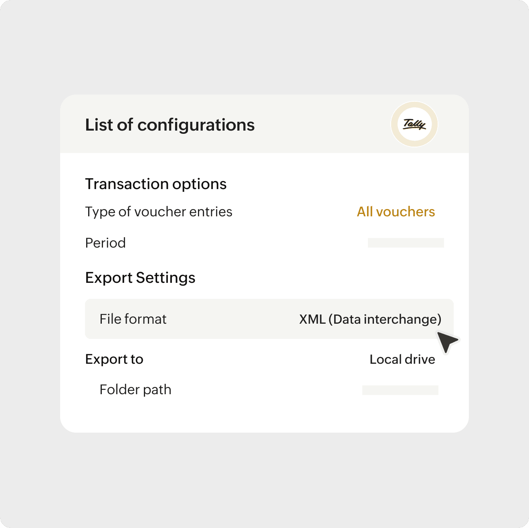Click the List of configurations title

click(170, 125)
